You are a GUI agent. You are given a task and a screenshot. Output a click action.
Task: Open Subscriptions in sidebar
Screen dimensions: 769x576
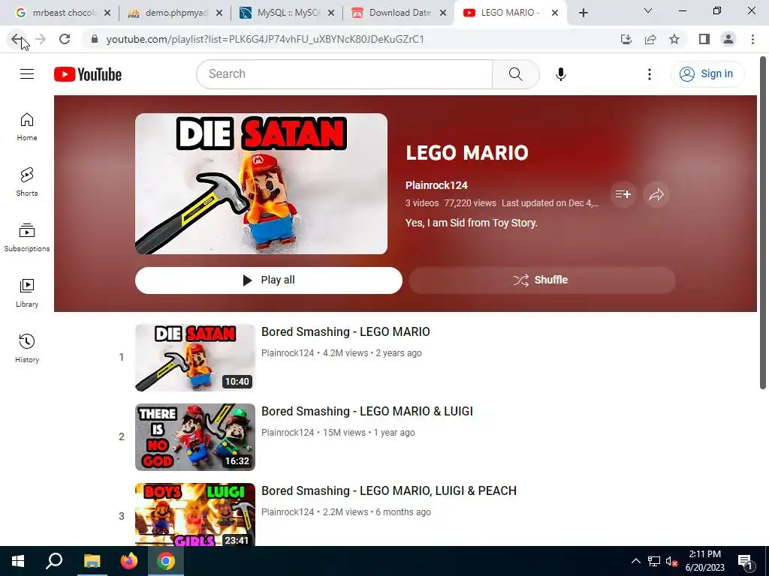27,238
